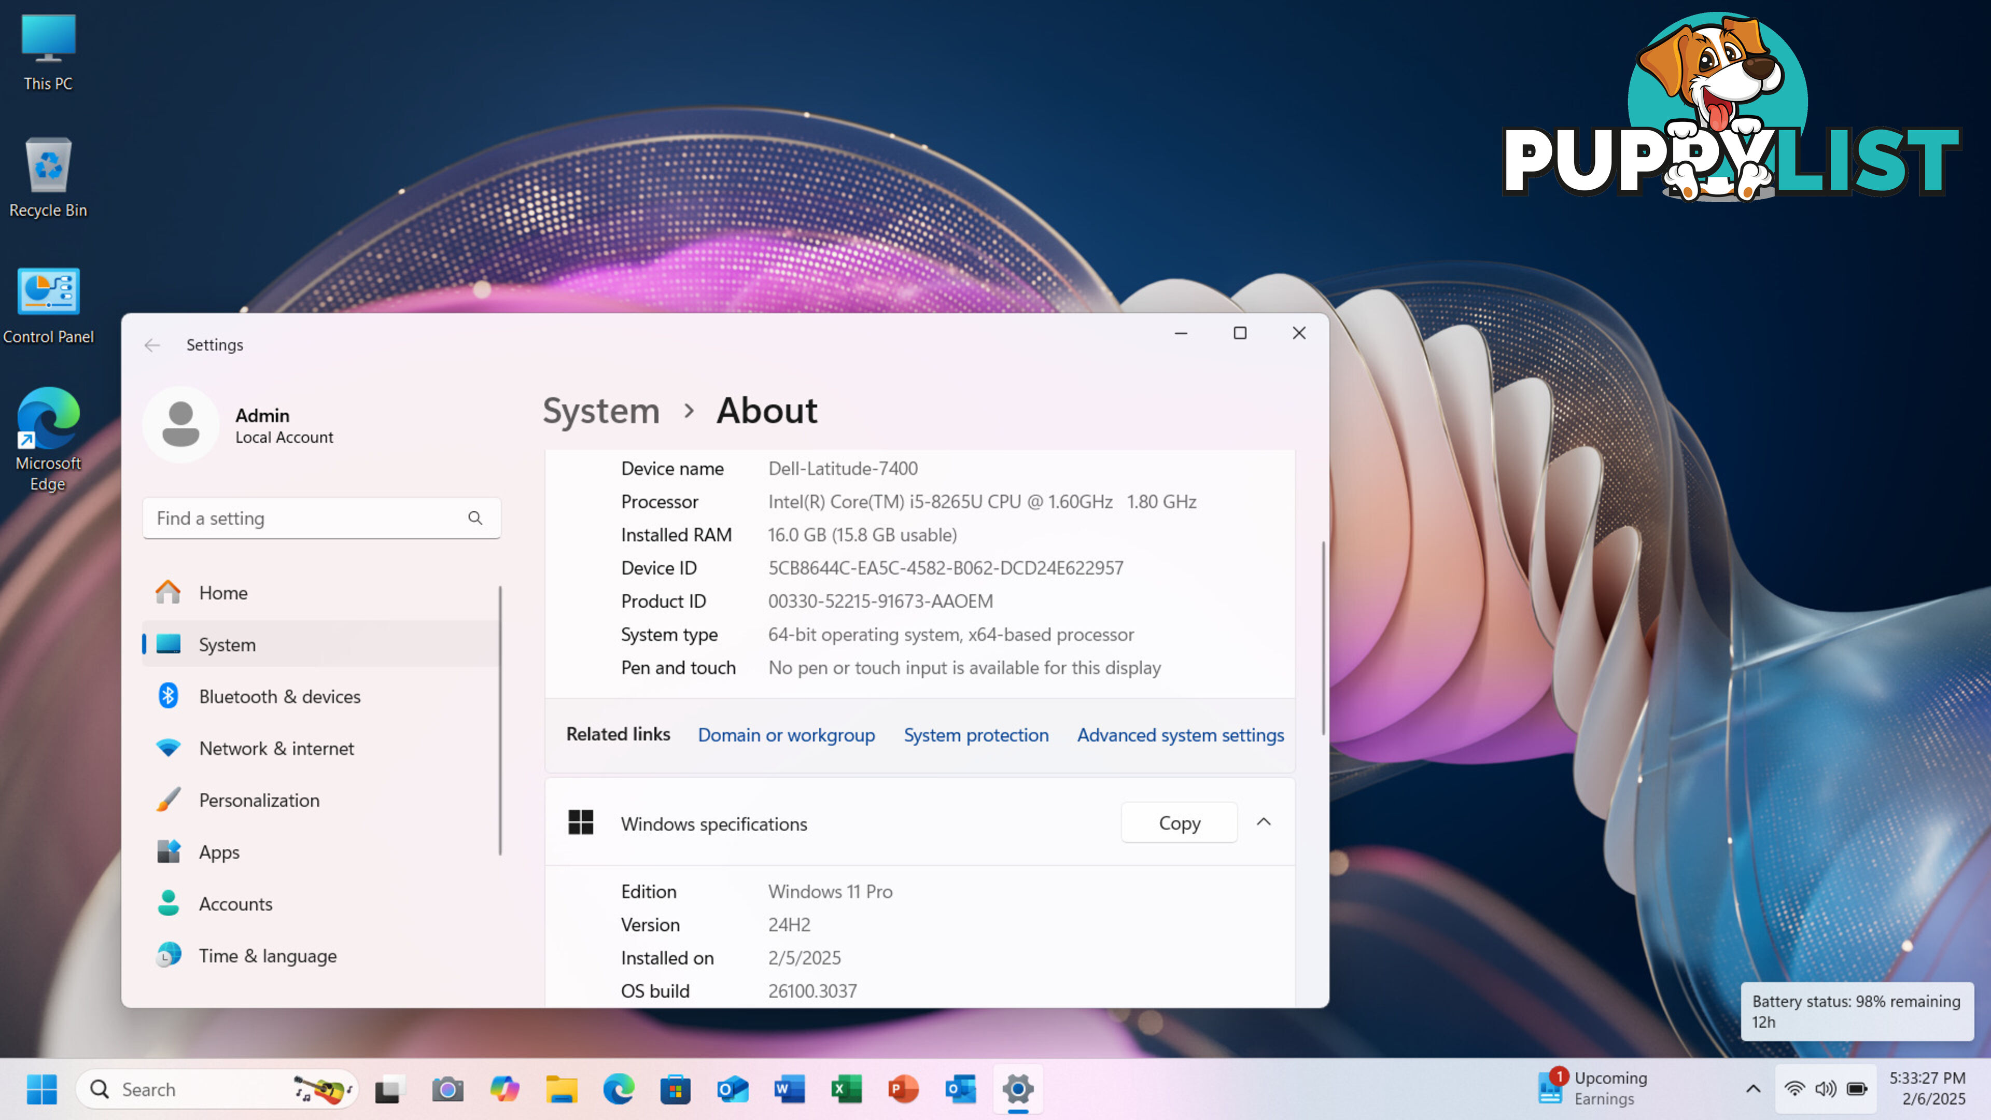Viewport: 1991px width, 1120px height.
Task: Click the Settings back arrow
Action: coord(152,345)
